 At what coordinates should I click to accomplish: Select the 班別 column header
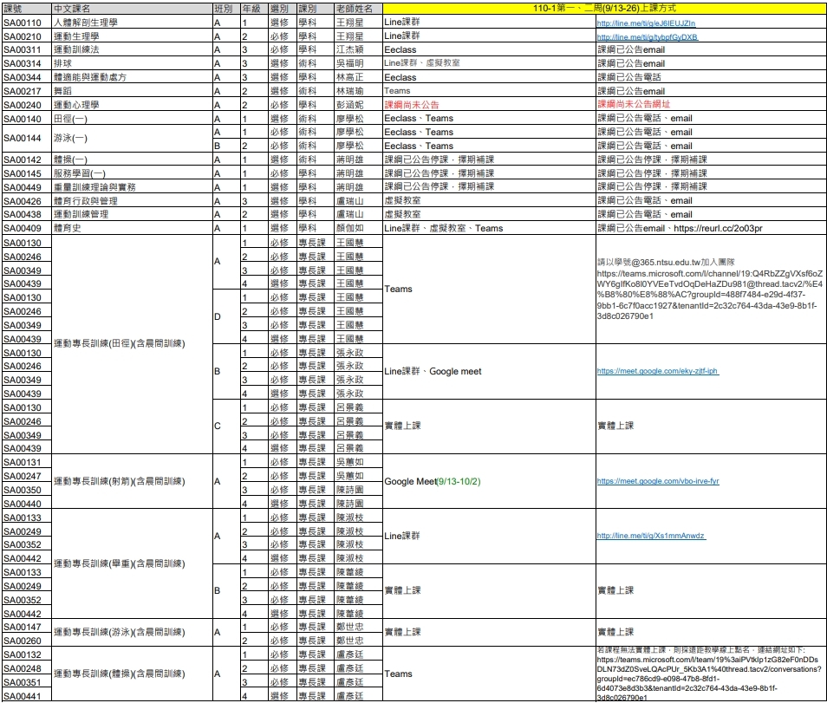(226, 9)
